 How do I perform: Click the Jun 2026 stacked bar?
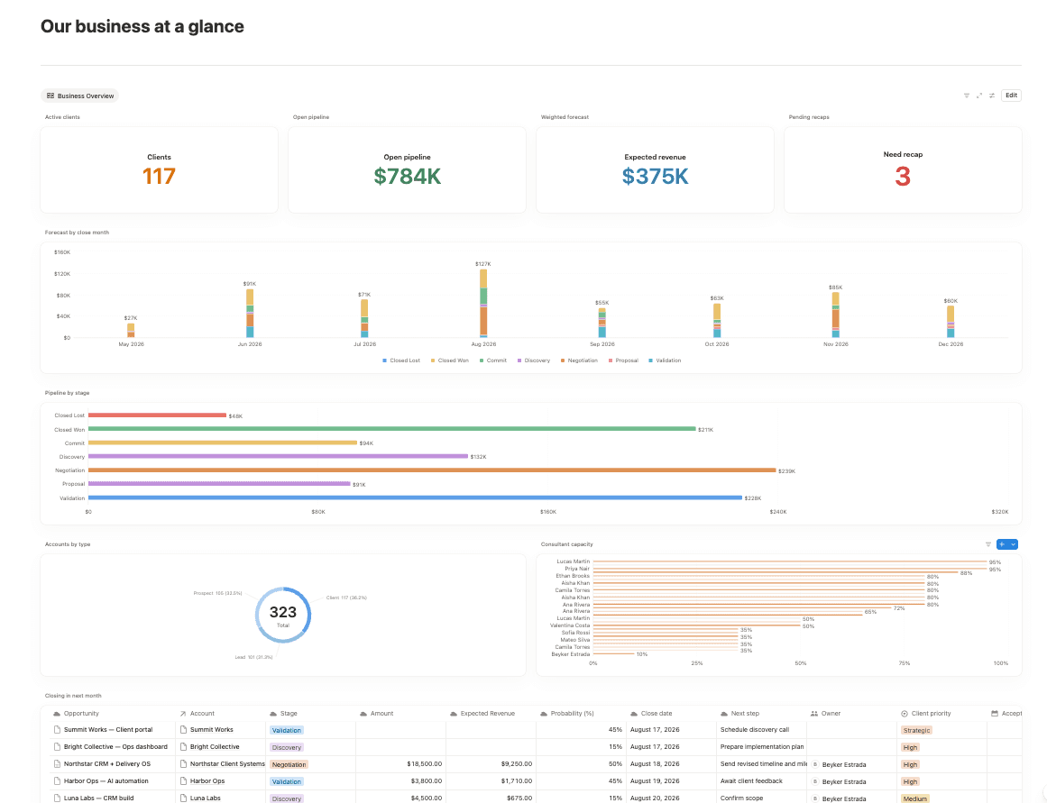tap(250, 313)
